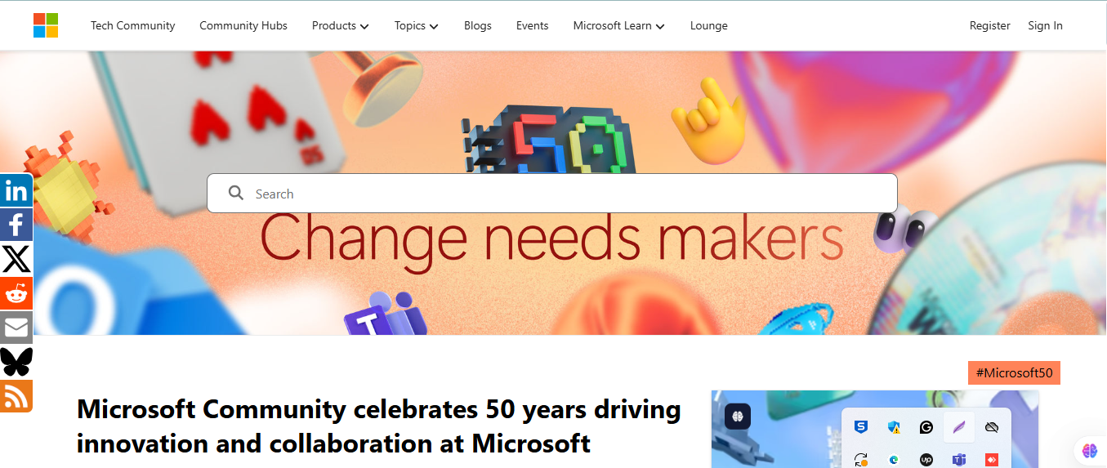Go to Tech Community home
The width and height of the screenshot is (1107, 468).
(x=132, y=25)
